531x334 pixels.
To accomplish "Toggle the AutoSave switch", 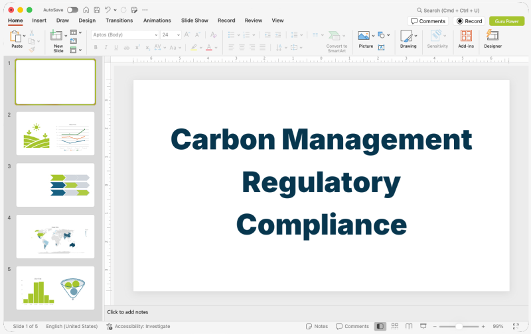I will (72, 10).
